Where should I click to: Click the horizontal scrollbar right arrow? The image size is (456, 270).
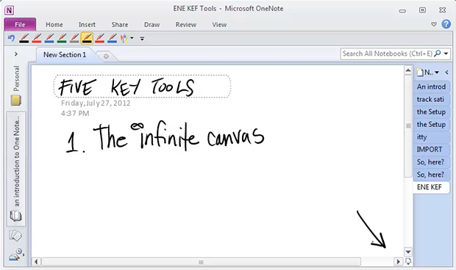coord(398,262)
